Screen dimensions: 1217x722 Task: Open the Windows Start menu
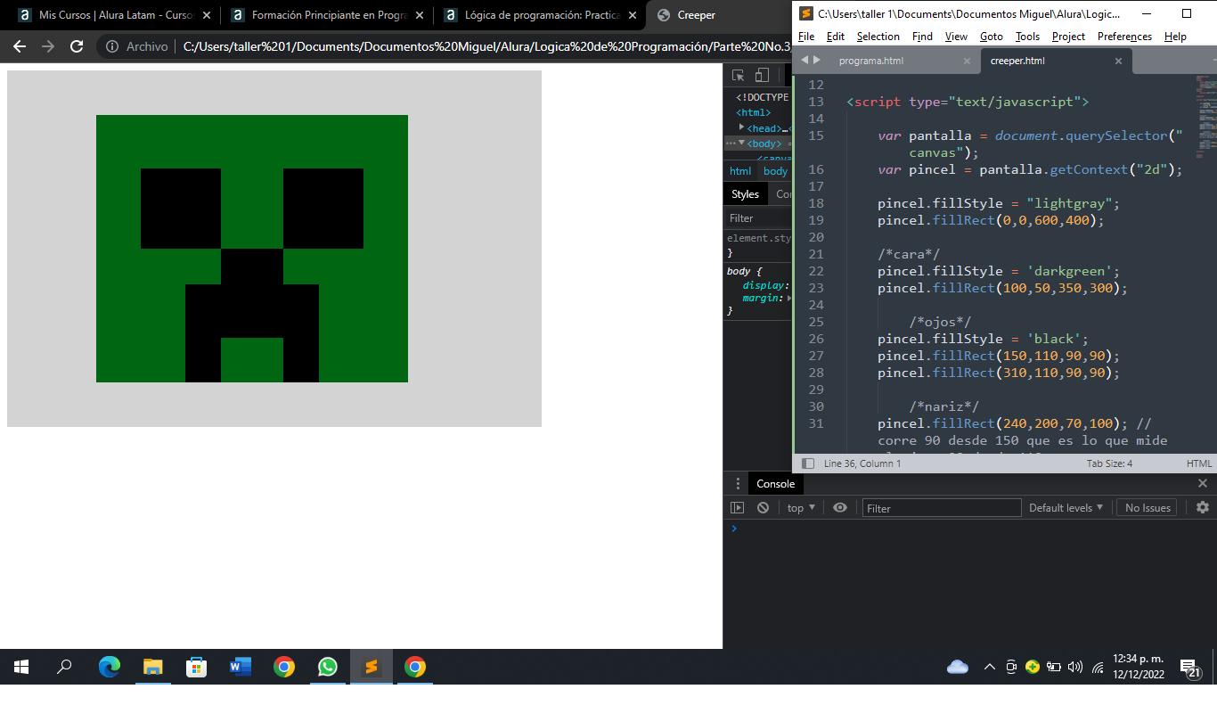tap(21, 667)
